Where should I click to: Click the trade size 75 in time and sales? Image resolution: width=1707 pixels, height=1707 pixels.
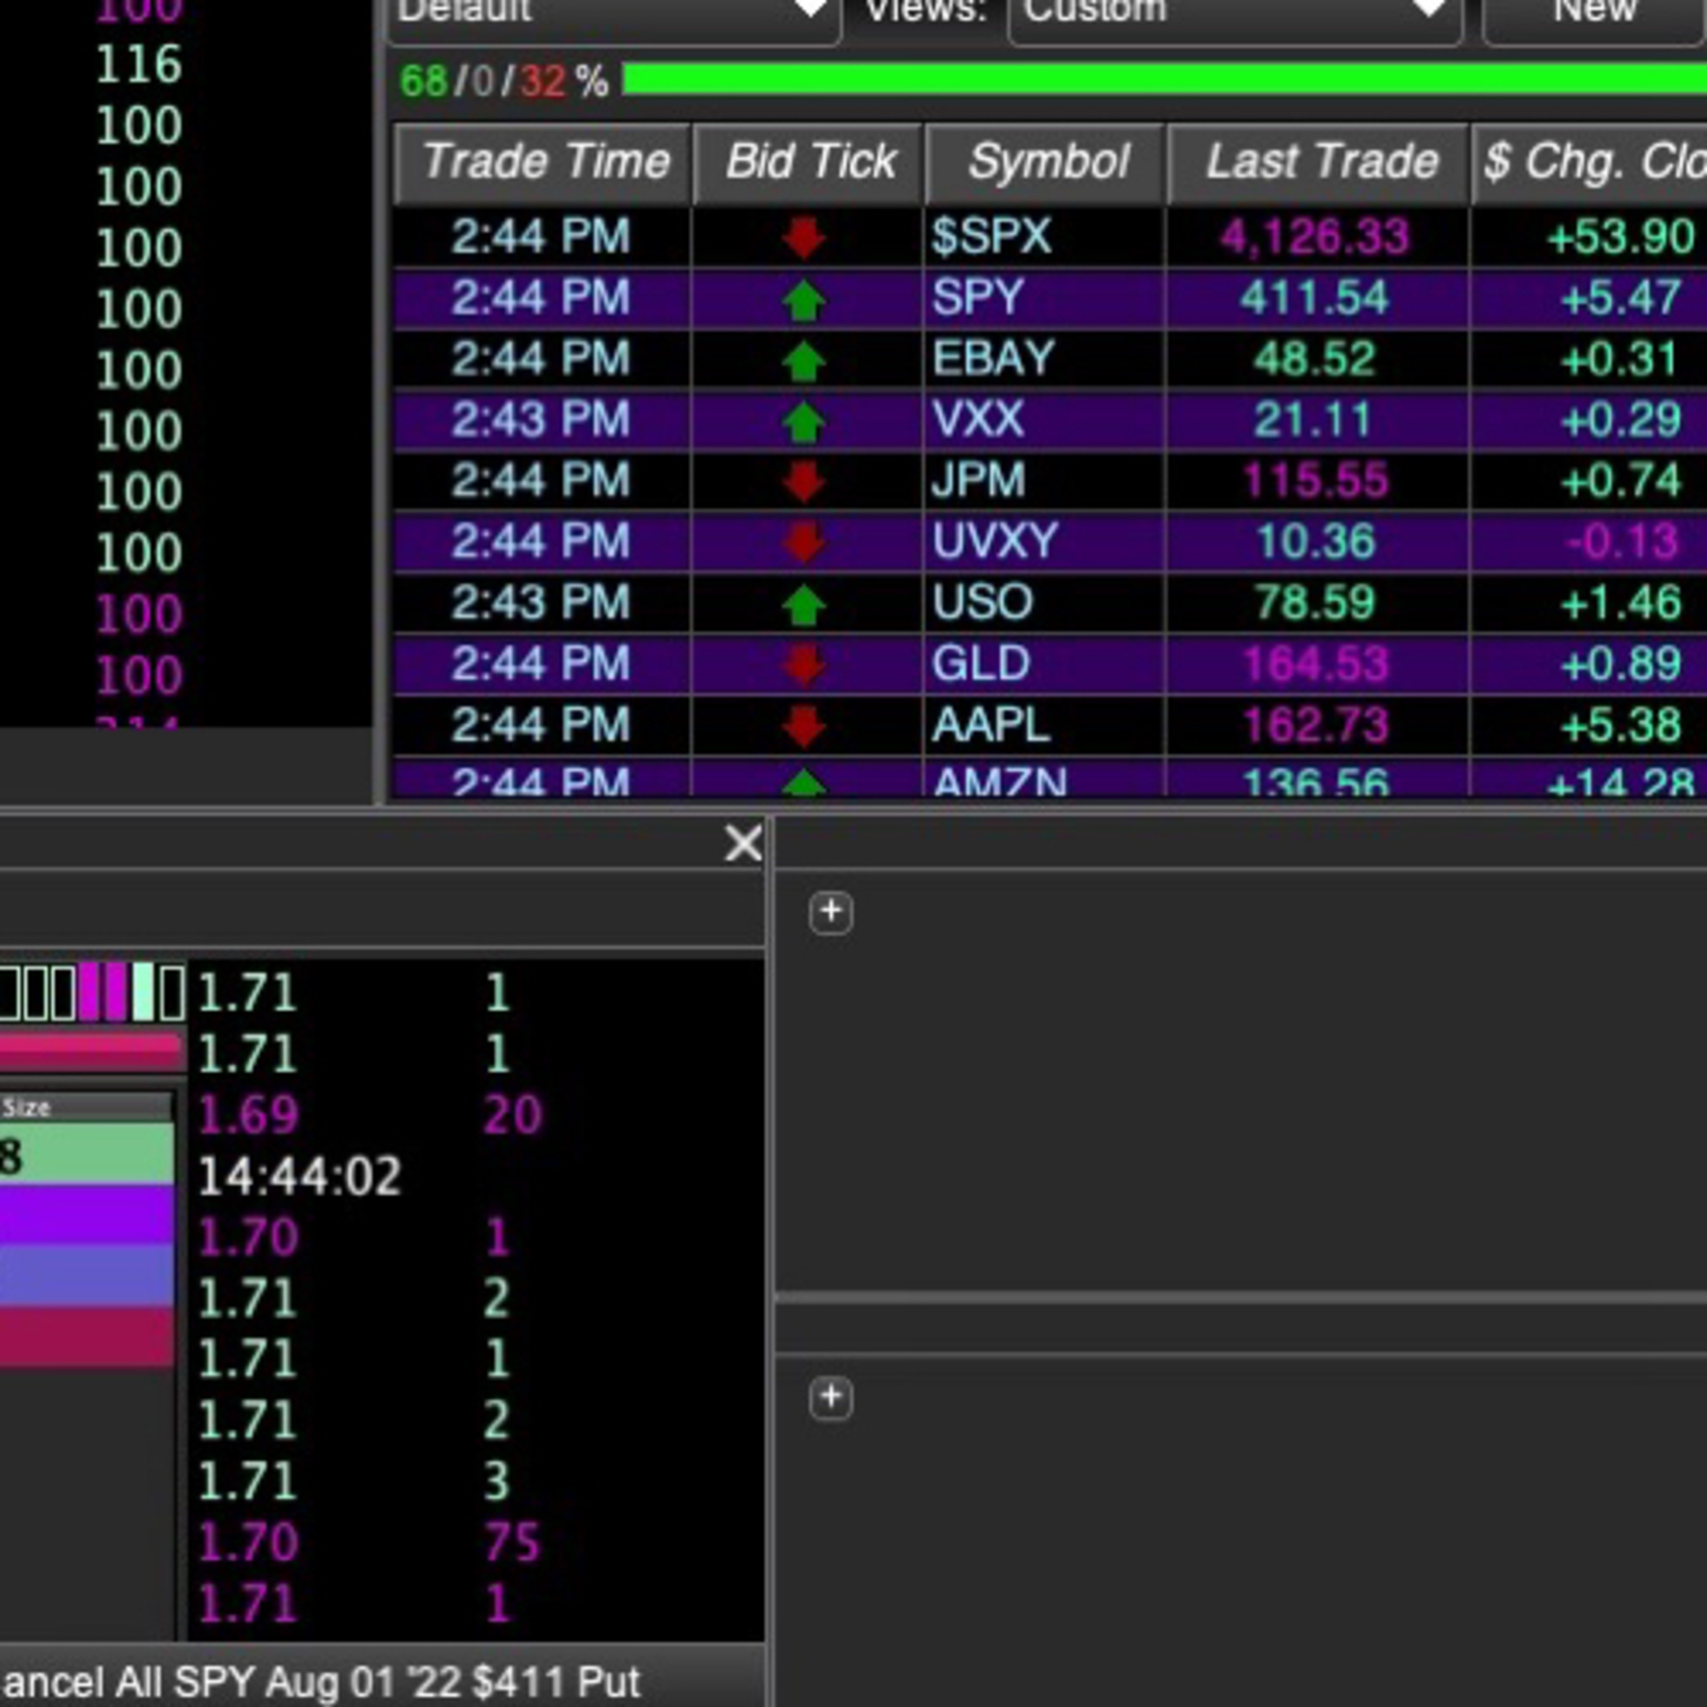tap(513, 1543)
